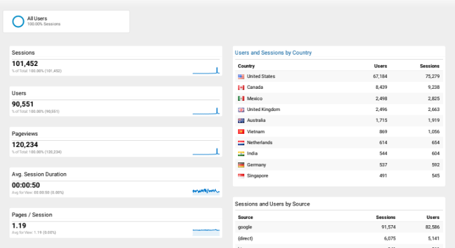
Task: Click the Pages / Session widget title
Action: [x=32, y=215]
